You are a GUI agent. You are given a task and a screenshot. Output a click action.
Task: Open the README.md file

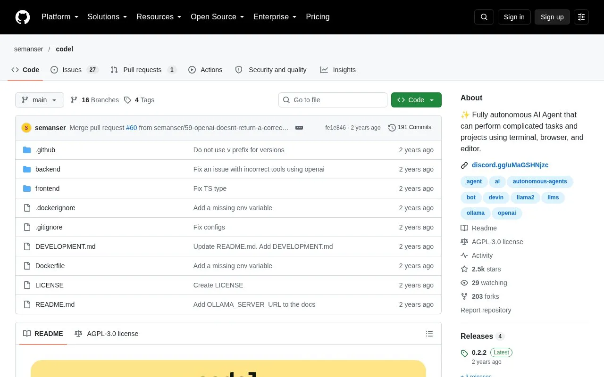point(55,304)
